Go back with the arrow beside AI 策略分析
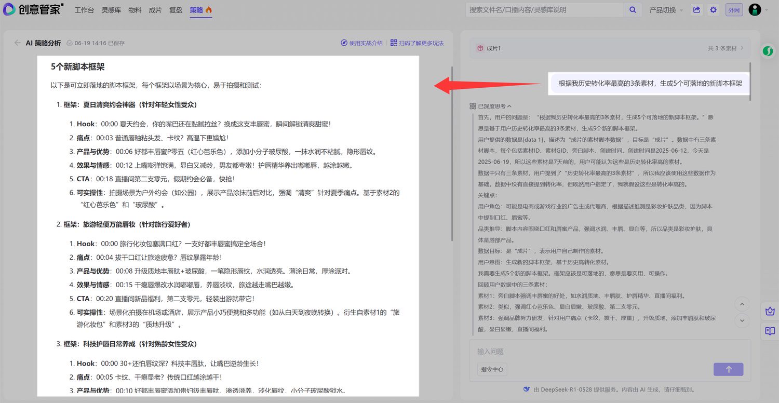779x403 pixels. coord(18,43)
